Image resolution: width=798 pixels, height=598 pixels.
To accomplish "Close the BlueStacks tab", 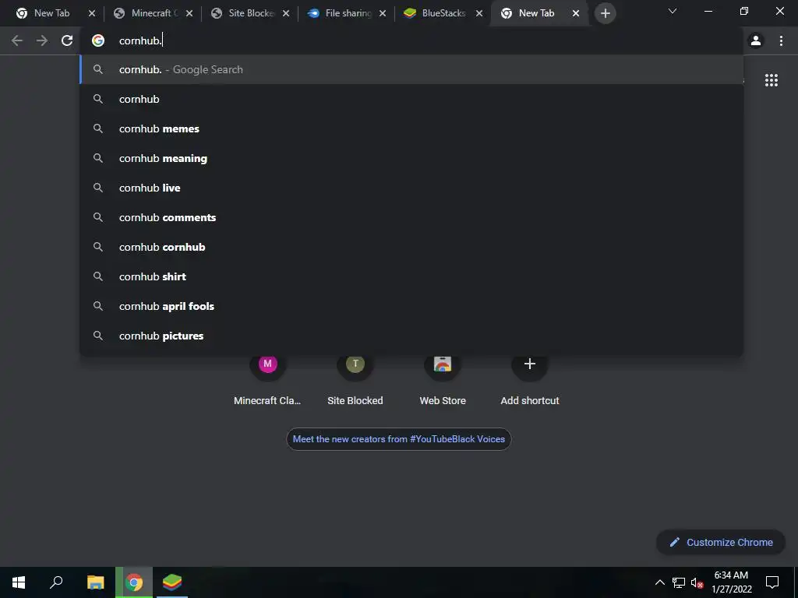I will (479, 13).
